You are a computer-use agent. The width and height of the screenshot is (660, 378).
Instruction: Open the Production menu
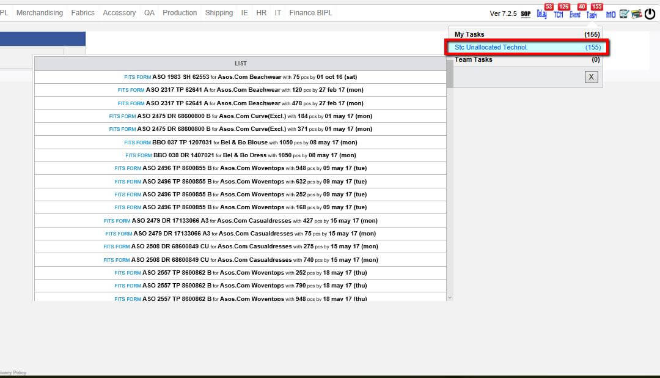(x=180, y=13)
